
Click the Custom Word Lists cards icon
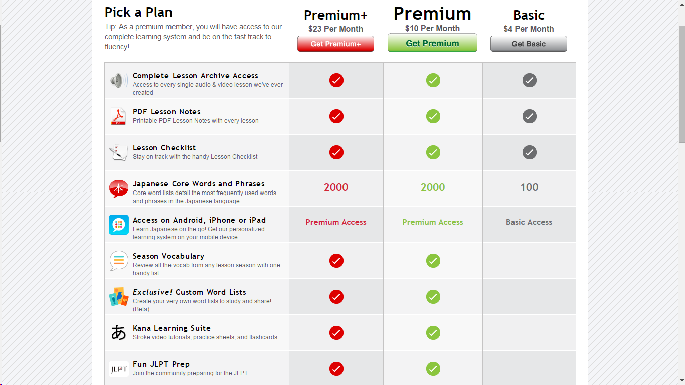119,297
